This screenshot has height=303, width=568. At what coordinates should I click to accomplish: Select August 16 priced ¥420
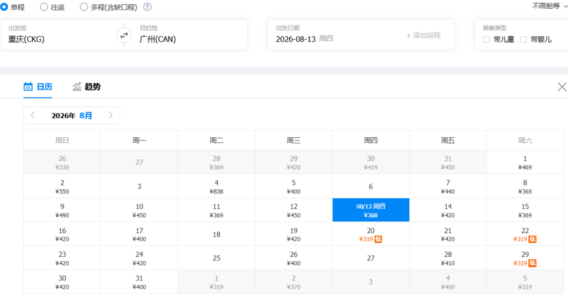point(62,234)
